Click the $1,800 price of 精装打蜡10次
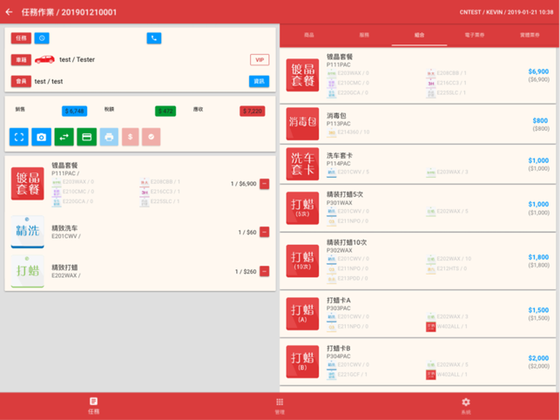This screenshot has width=560, height=420. [x=538, y=257]
